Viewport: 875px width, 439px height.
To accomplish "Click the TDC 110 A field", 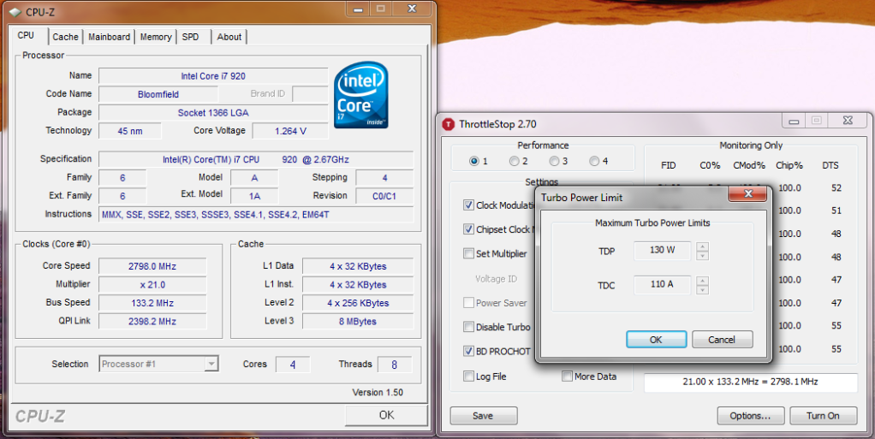I will click(x=663, y=284).
